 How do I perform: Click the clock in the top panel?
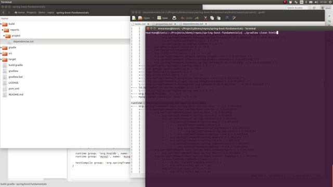[x=323, y=2]
